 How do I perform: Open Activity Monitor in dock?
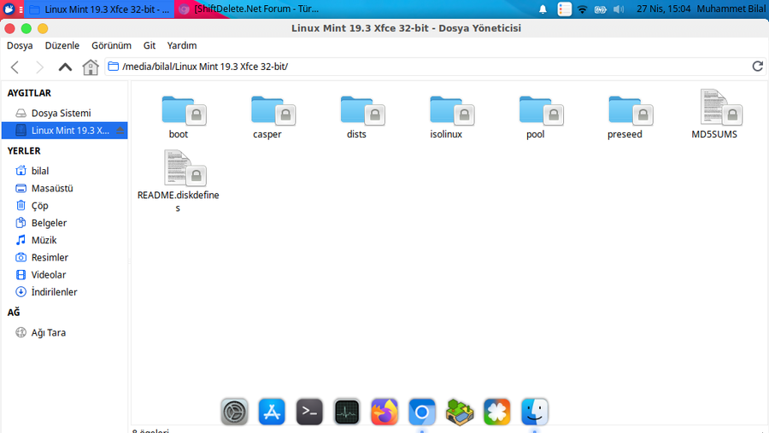347,412
